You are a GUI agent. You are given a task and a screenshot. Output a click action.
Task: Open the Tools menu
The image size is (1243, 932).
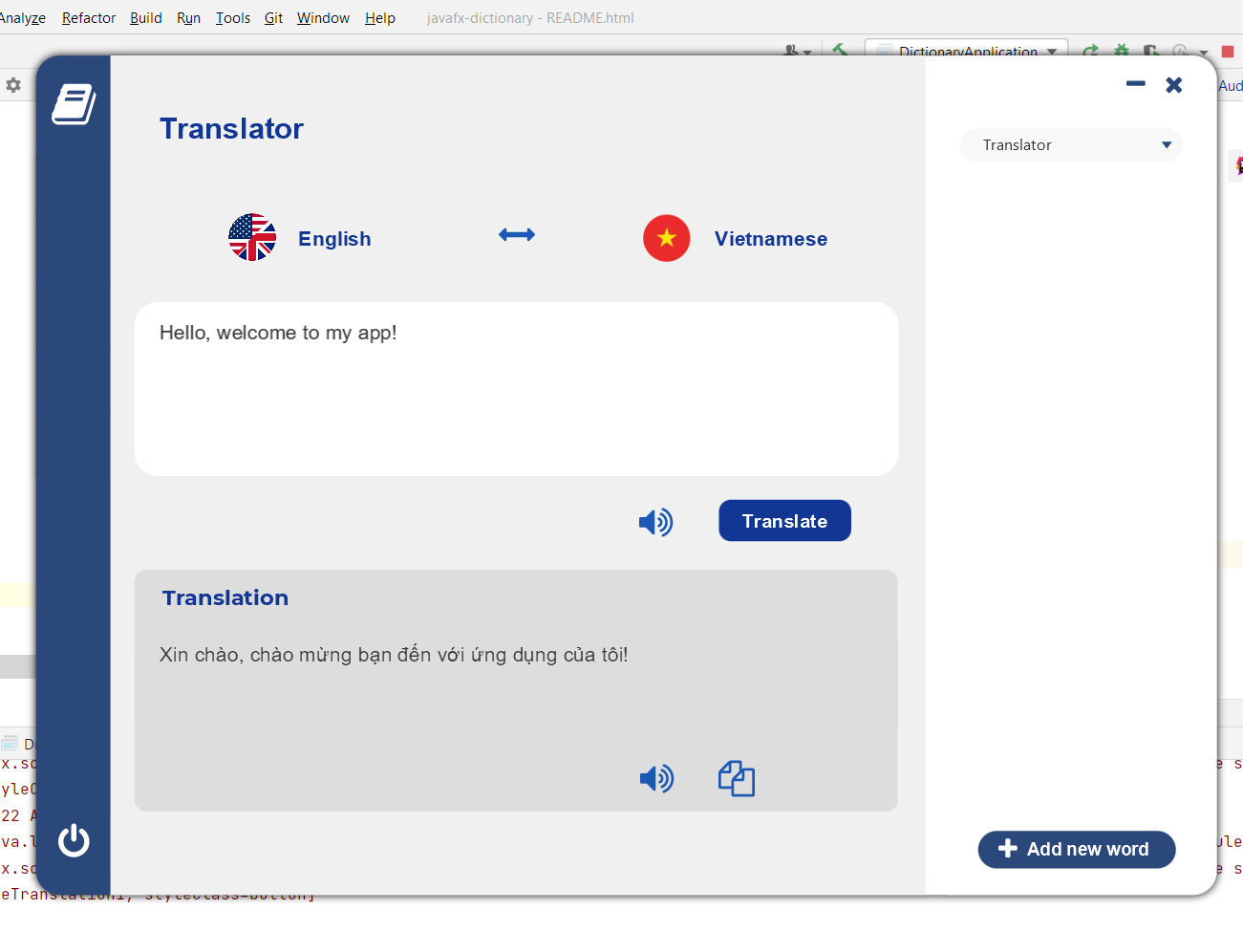point(233,18)
